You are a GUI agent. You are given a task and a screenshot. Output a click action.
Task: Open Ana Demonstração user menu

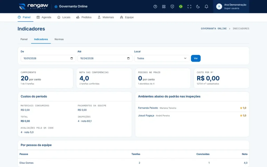pos(231,7)
